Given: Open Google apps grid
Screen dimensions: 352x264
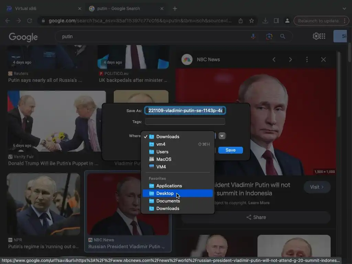Looking at the screenshot, I should [322, 36].
